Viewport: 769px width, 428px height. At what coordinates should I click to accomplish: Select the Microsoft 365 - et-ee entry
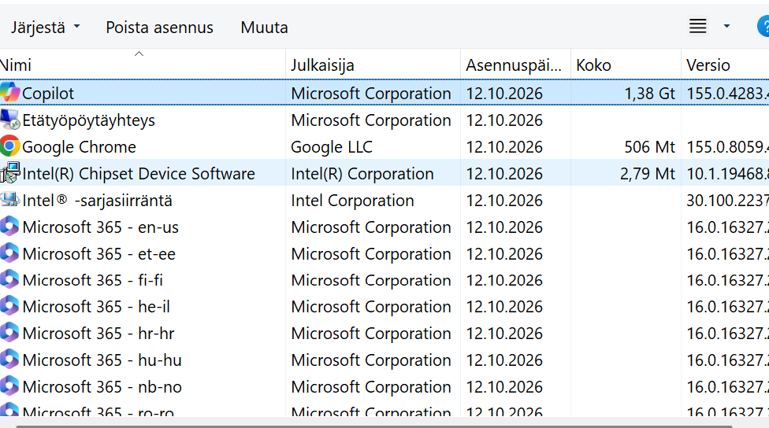(x=98, y=253)
